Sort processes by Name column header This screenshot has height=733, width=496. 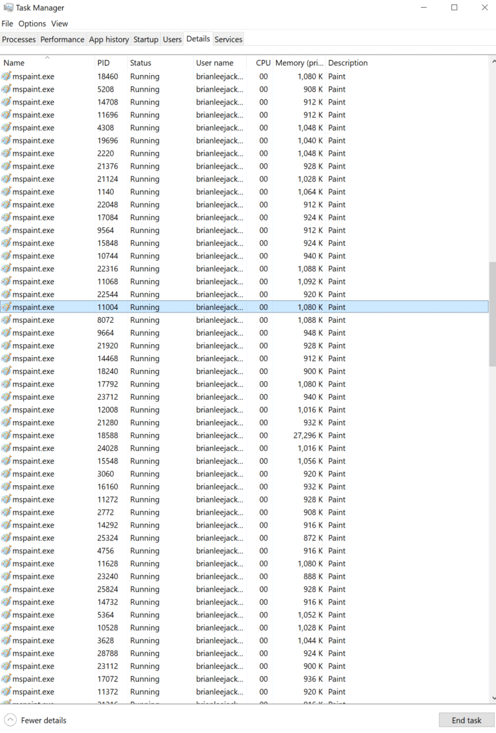tap(14, 63)
